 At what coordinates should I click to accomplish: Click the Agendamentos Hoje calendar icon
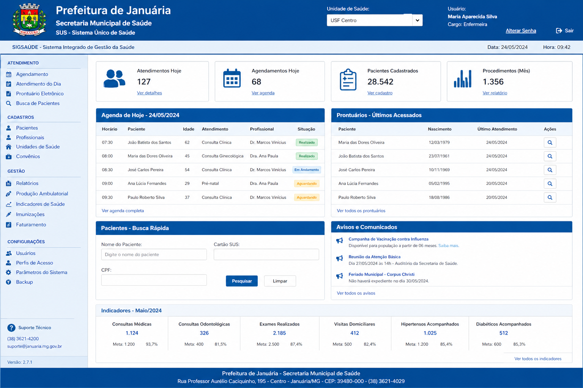(232, 79)
